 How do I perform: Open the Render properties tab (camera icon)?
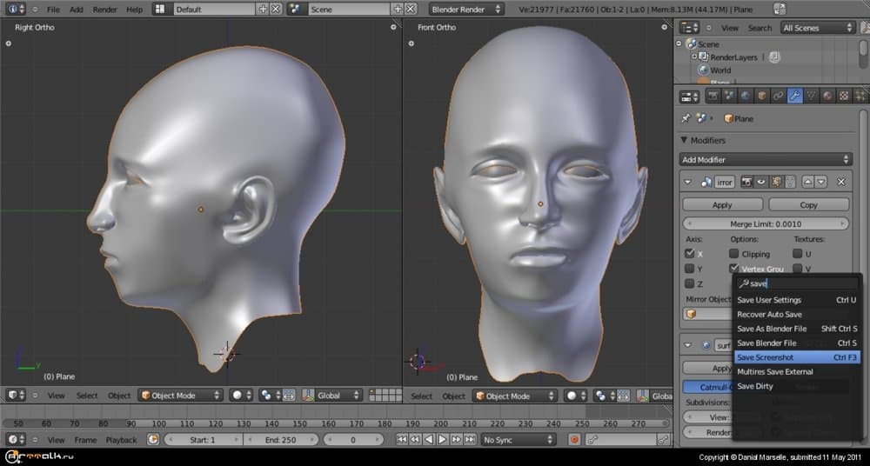(x=713, y=96)
